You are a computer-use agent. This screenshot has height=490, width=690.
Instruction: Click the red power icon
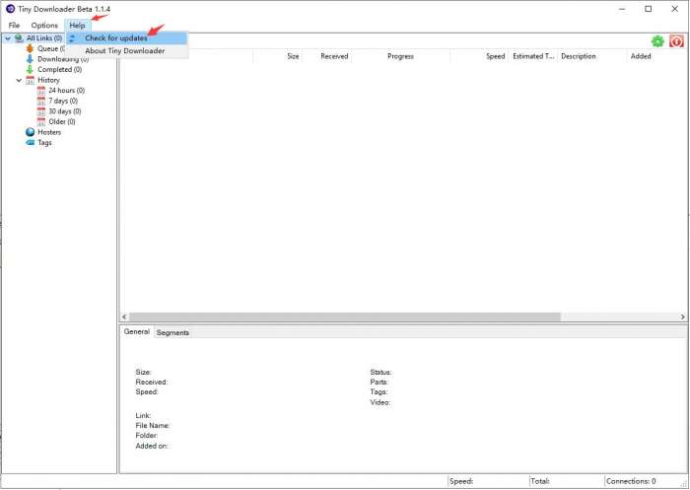pyautogui.click(x=676, y=41)
